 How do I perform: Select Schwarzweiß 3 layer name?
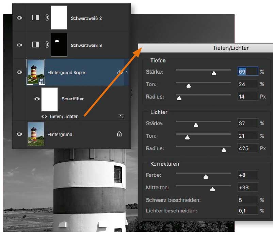pyautogui.click(x=86, y=45)
